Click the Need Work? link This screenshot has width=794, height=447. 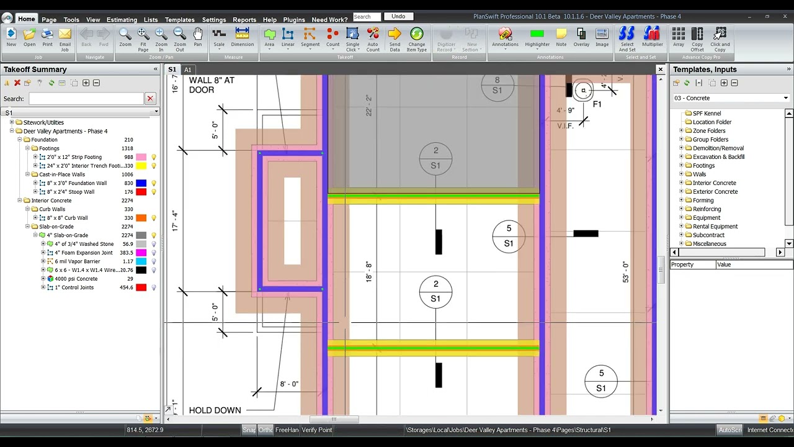(329, 20)
